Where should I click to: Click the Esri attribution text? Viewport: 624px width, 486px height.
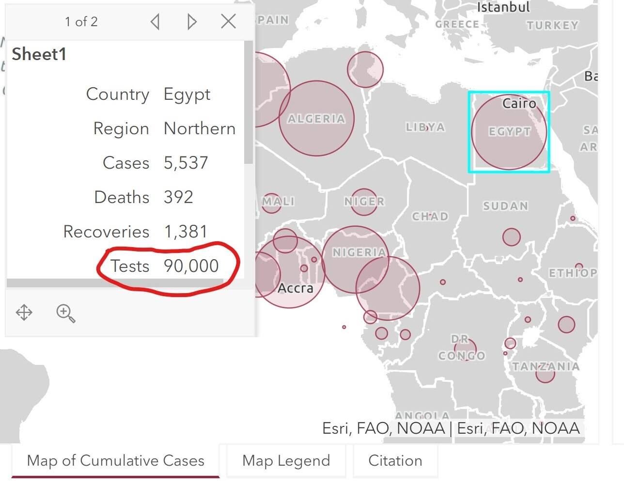(451, 428)
